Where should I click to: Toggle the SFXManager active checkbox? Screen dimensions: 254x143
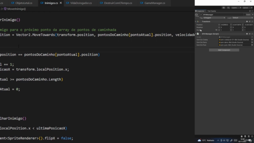click(201, 15)
